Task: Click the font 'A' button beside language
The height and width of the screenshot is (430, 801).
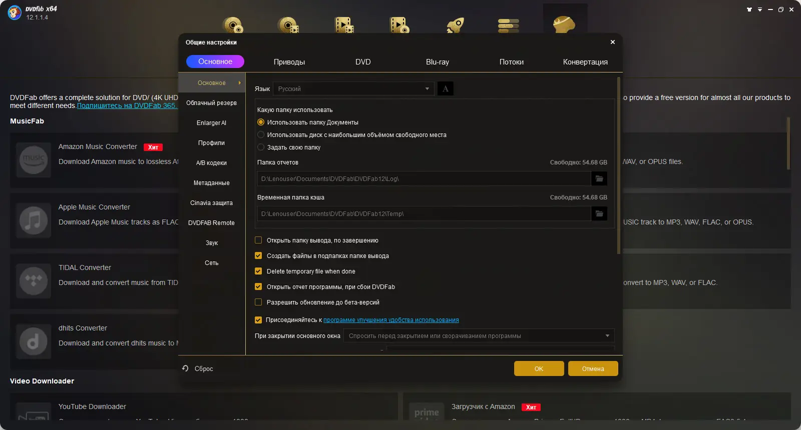Action: click(x=446, y=89)
